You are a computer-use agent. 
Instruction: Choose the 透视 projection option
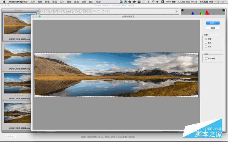[x=208, y=47]
